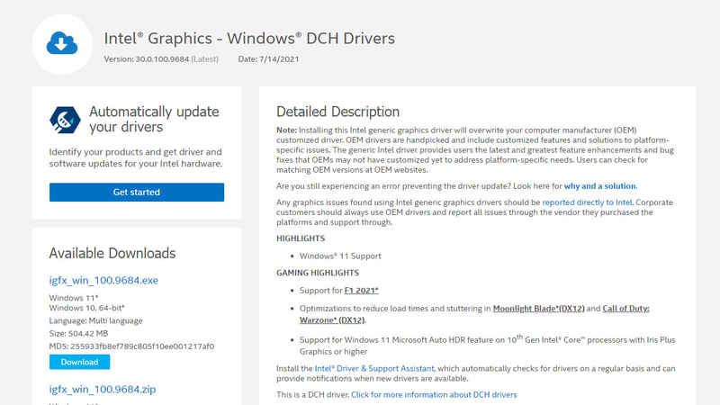Click the Language: Multi language text
This screenshot has height=405, width=720.
point(96,320)
